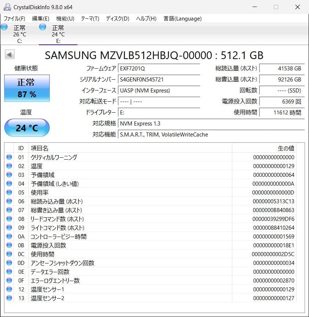Select the 温度センサー2 row name

point(47,298)
